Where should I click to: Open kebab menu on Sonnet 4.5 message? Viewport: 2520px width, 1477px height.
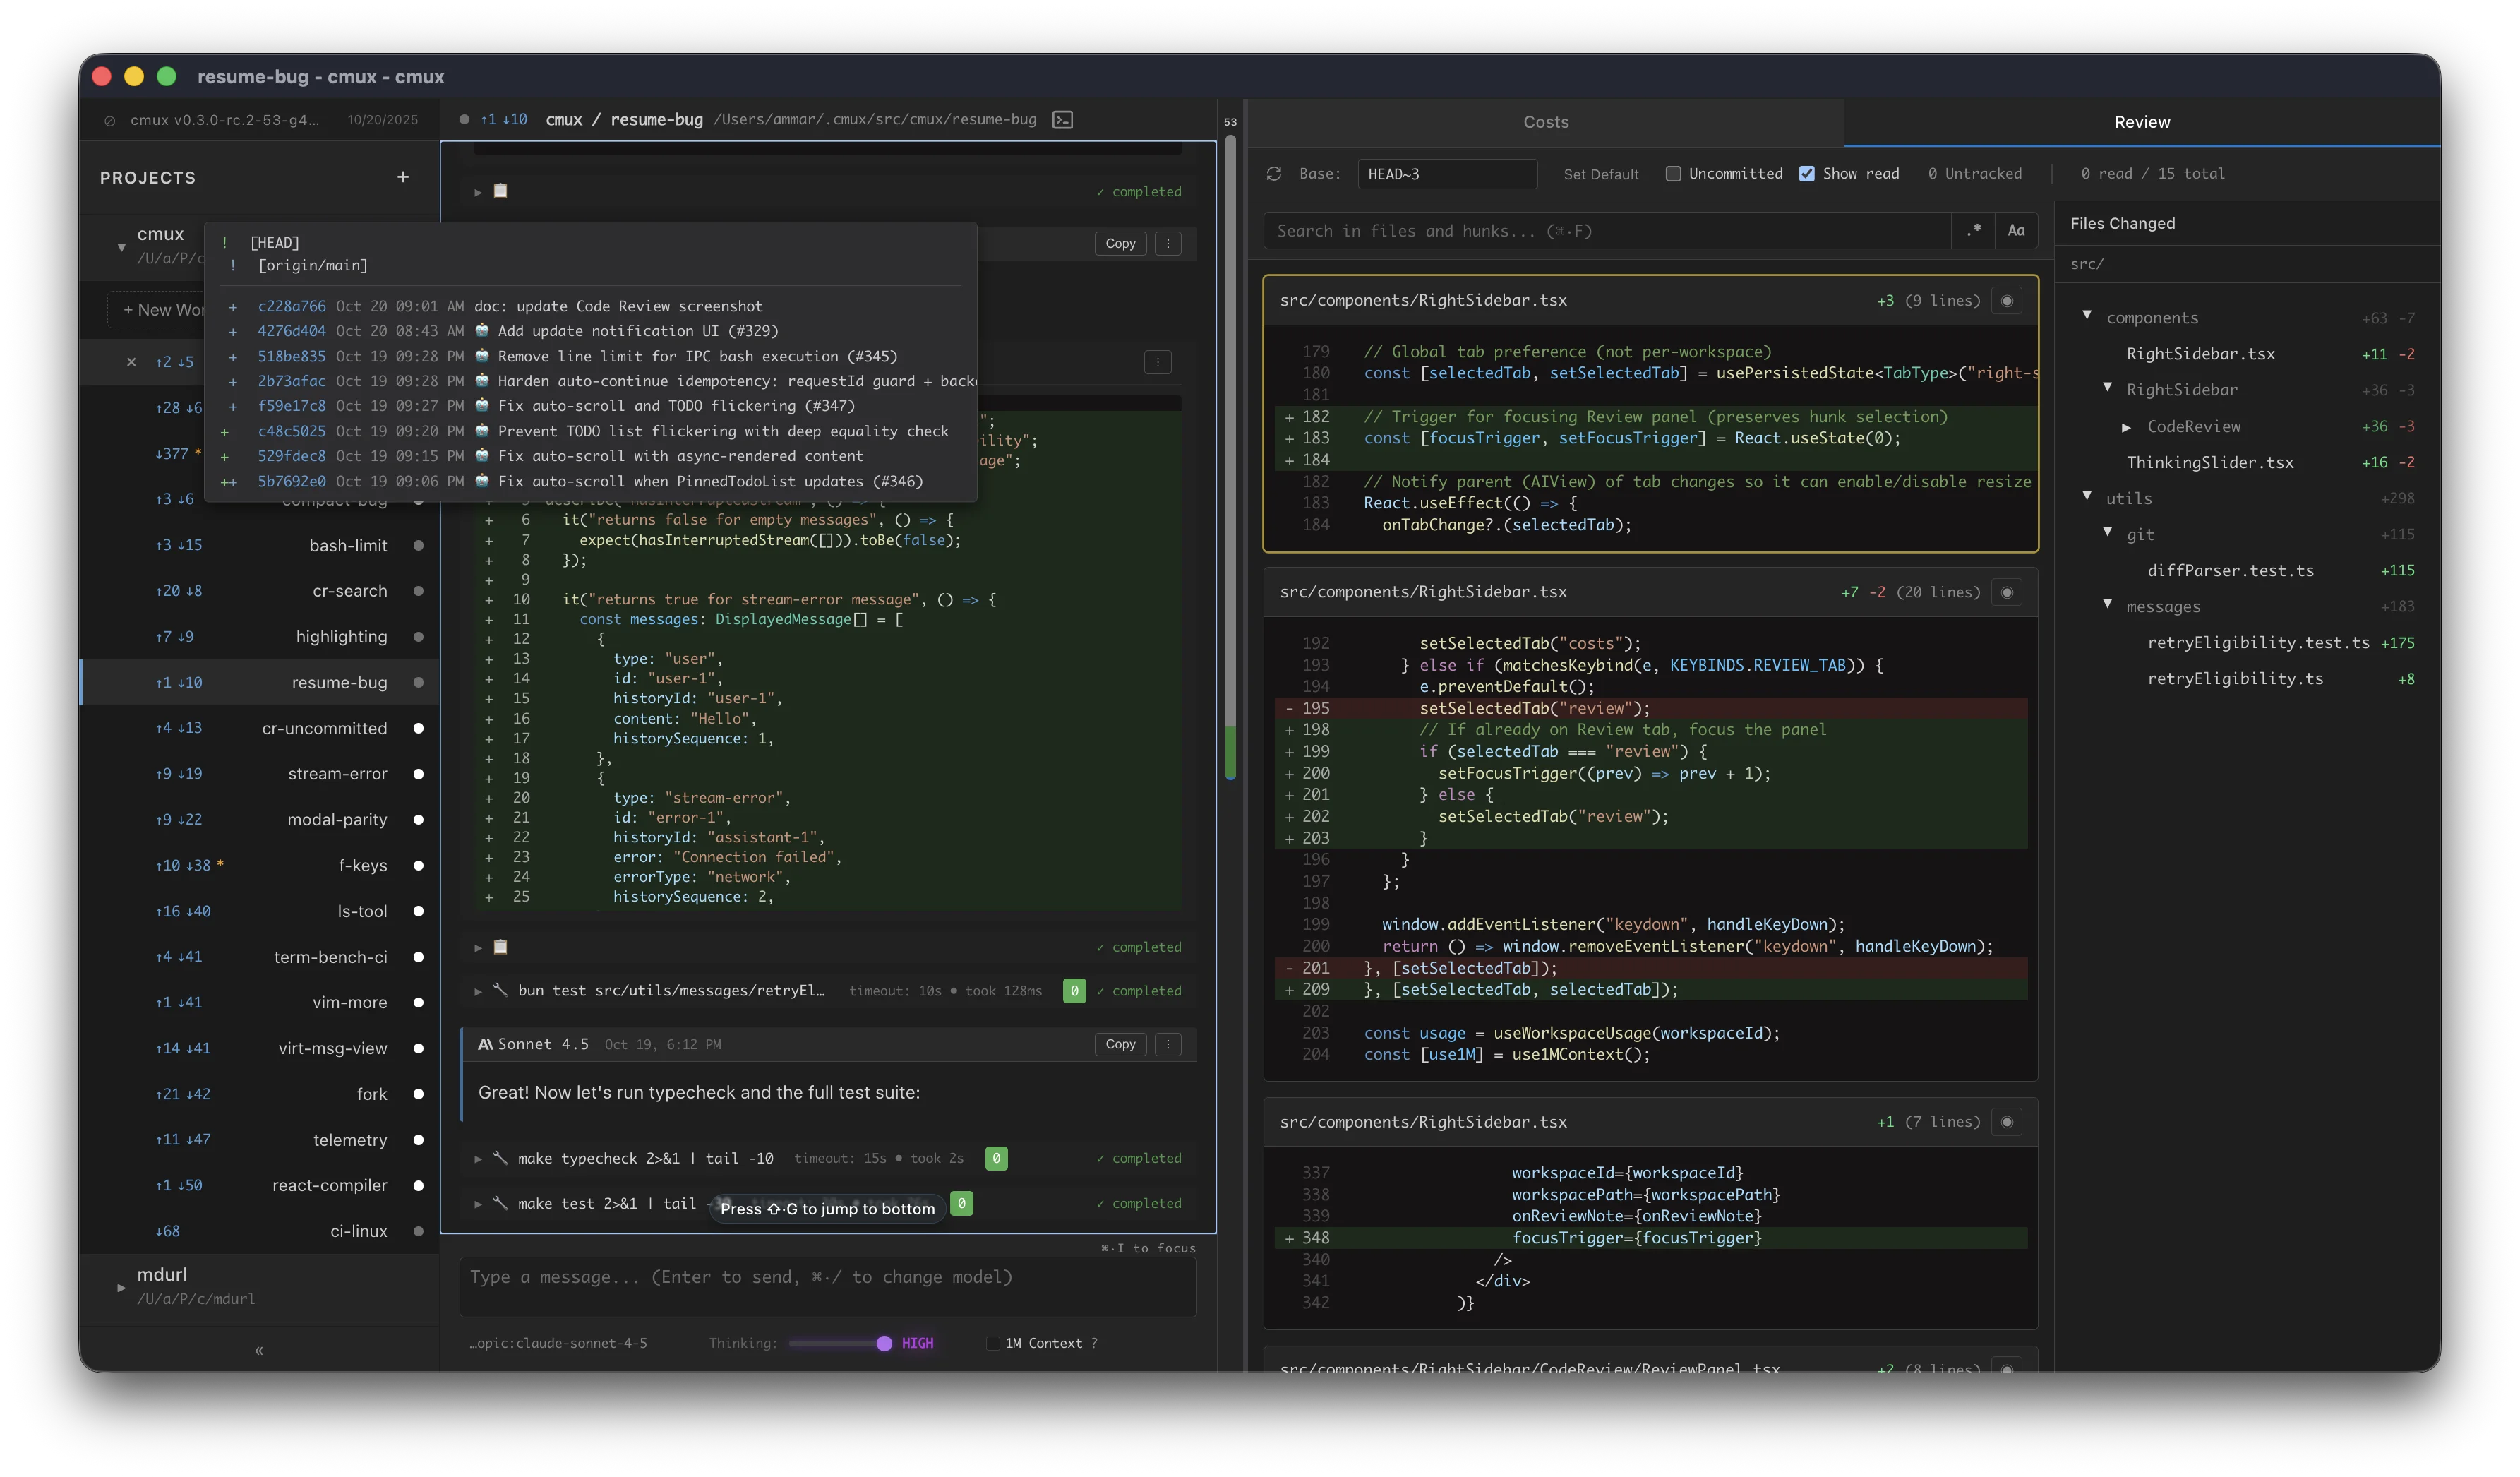click(1167, 1044)
